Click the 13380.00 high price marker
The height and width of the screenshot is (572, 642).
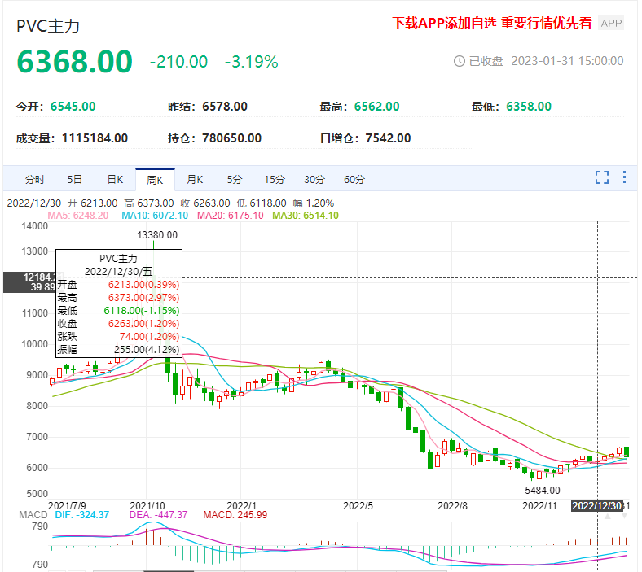[x=157, y=235]
